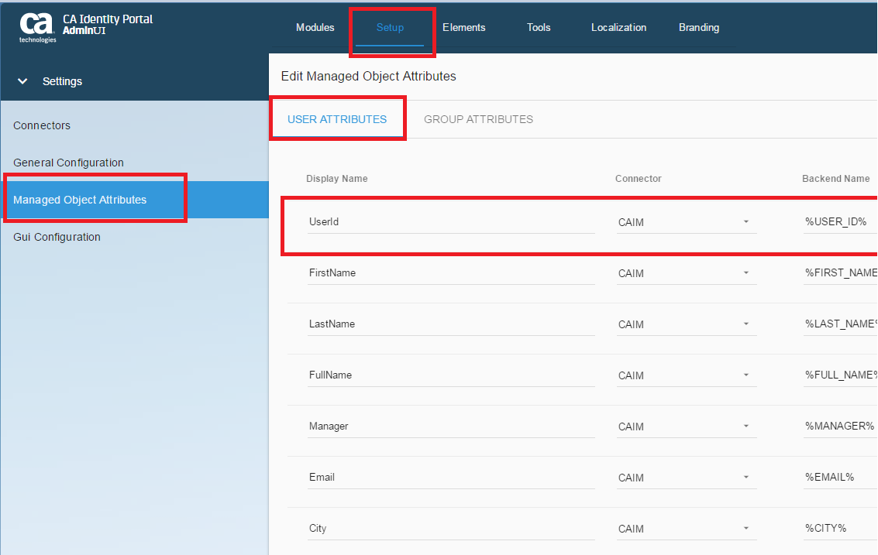878x555 pixels.
Task: Select Managed Object Attributes in sidebar
Action: [134, 200]
